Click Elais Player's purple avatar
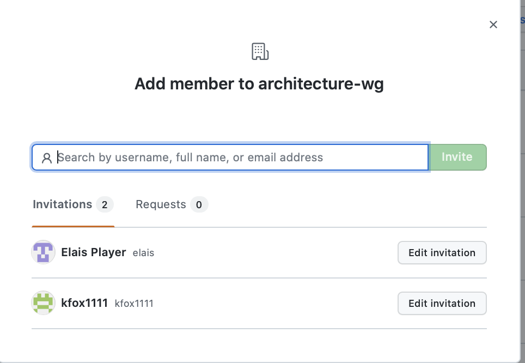This screenshot has width=525, height=363. 43,252
